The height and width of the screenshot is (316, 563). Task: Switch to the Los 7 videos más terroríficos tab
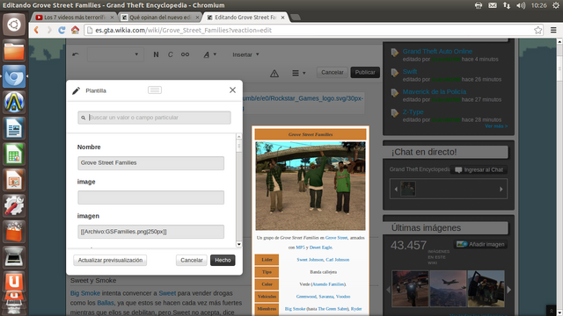[74, 18]
